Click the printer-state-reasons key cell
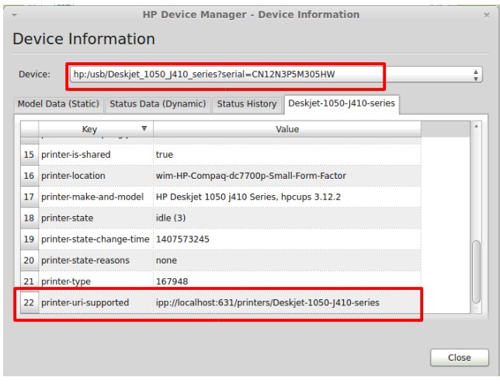500x384 pixels. (x=96, y=260)
